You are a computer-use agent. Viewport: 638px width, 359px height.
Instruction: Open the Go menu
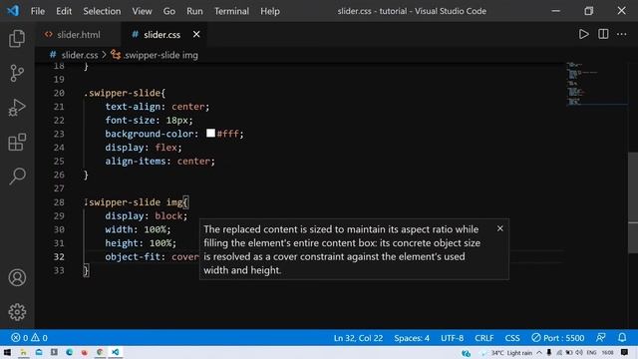coord(168,11)
